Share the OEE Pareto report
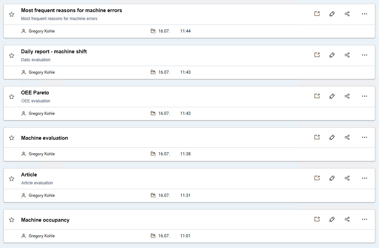Image resolution: width=379 pixels, height=248 pixels. tap(347, 96)
